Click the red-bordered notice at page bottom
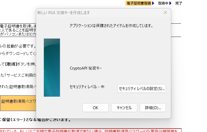The height and width of the screenshot is (132, 207). tap(90, 130)
